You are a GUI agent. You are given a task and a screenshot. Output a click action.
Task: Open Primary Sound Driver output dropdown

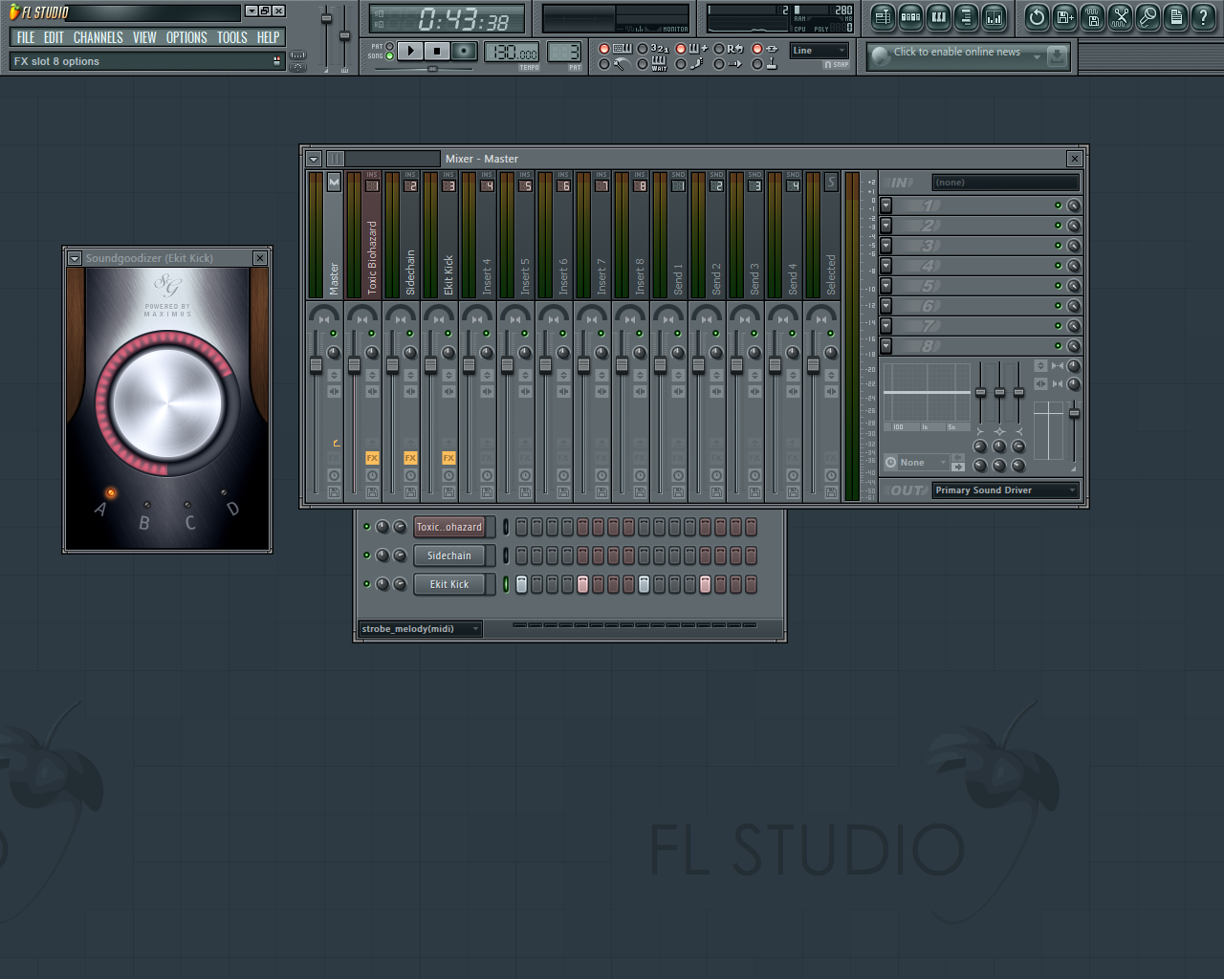pos(1006,490)
